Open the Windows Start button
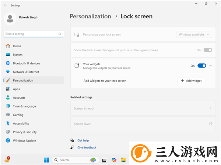 pos(46,160)
